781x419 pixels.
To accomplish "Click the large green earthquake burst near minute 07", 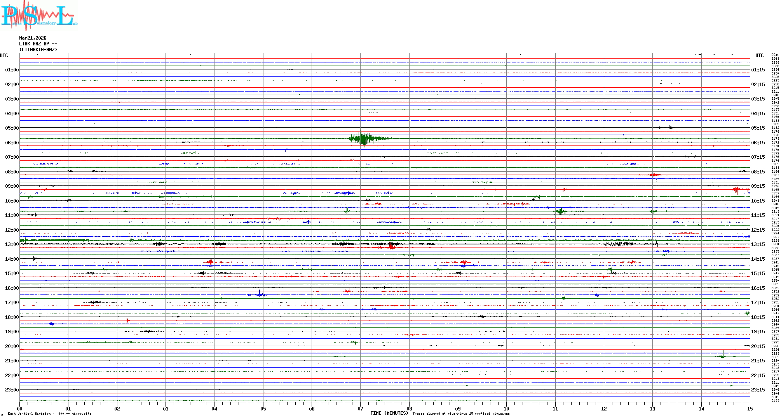I will click(362, 138).
